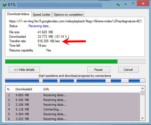Click the connections list scrollbar thumb
The image size is (151, 125).
[x=143, y=93]
